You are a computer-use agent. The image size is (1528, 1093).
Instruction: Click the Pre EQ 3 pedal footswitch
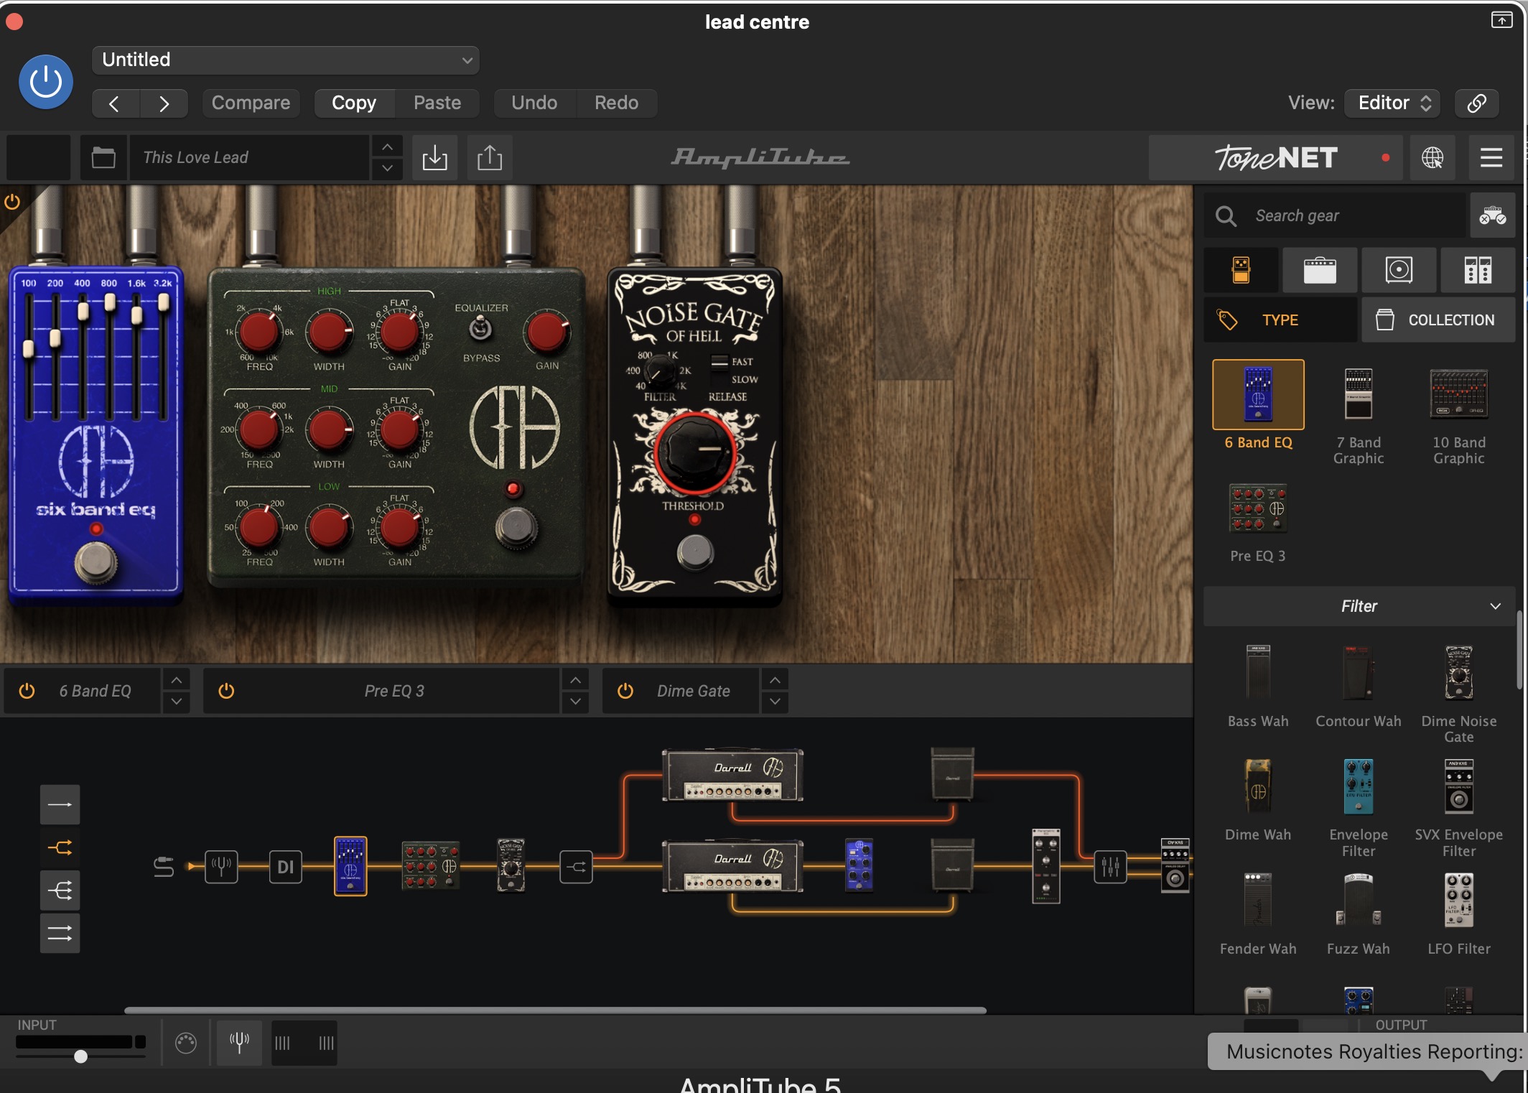coord(516,528)
